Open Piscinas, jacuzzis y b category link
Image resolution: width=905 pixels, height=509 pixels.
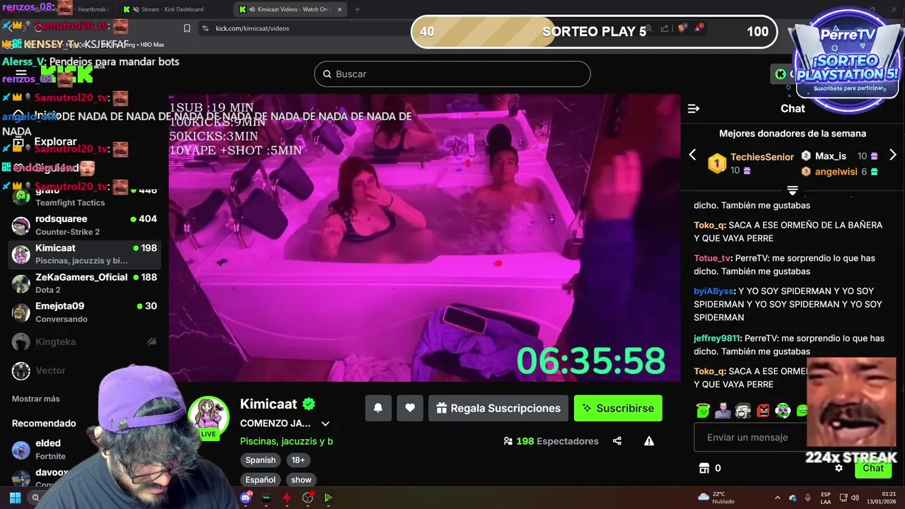286,441
